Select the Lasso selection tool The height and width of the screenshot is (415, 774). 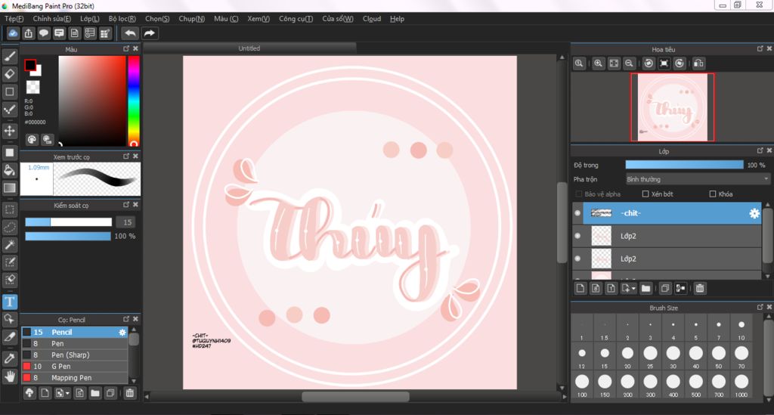pyautogui.click(x=9, y=228)
